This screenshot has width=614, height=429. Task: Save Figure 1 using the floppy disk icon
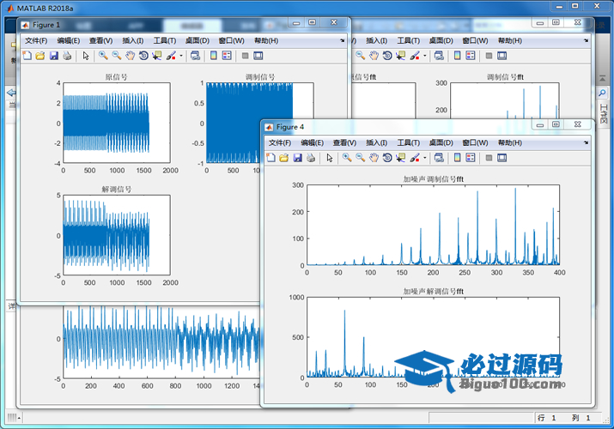(x=53, y=56)
